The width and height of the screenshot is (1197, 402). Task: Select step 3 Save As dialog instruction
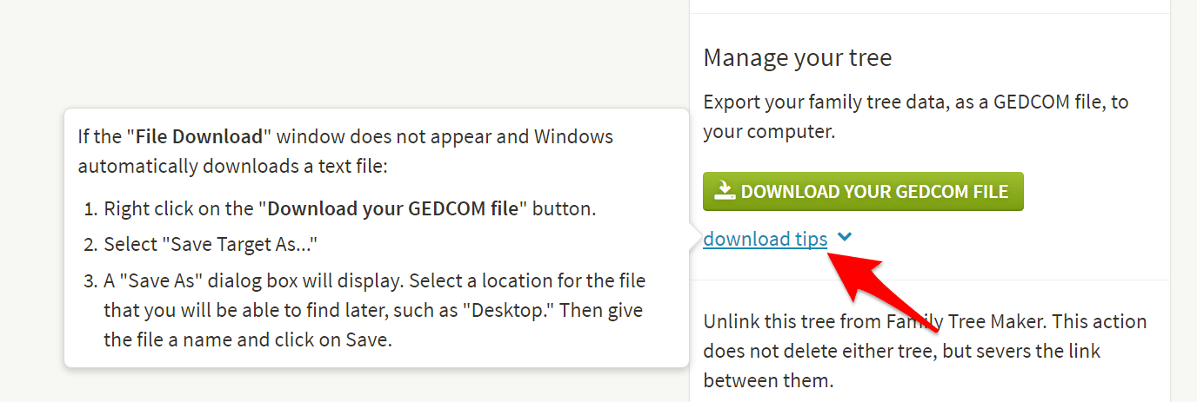click(365, 310)
